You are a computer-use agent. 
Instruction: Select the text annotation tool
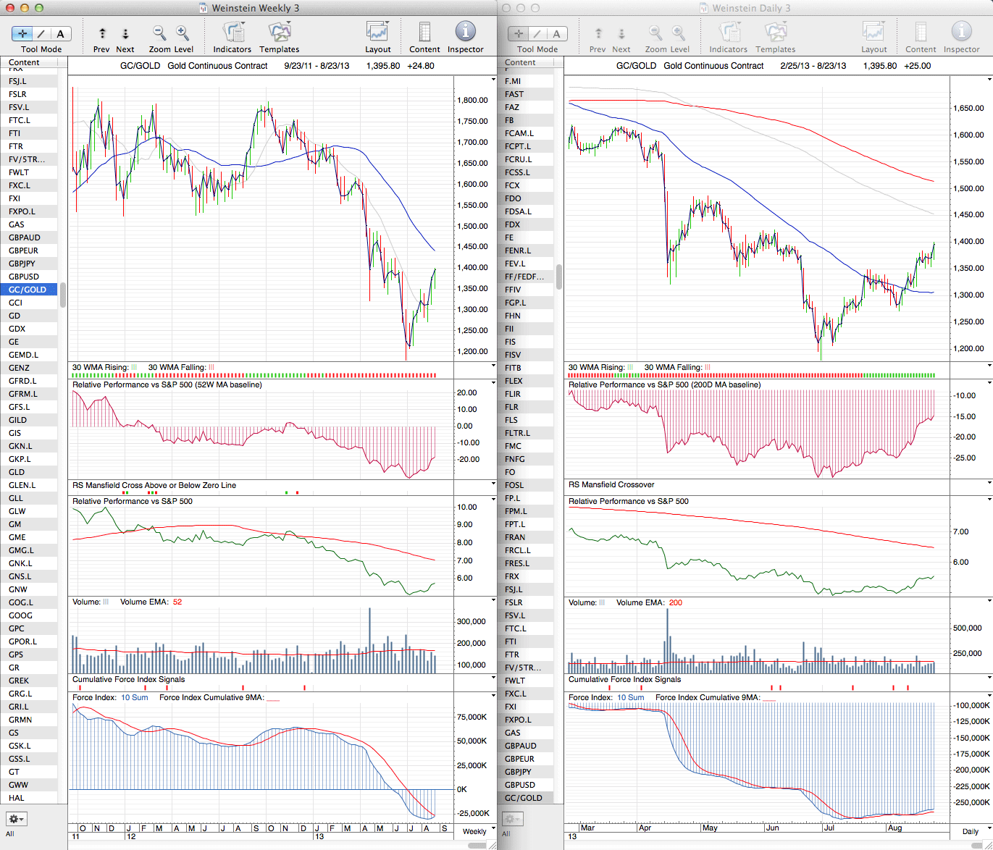(x=60, y=33)
